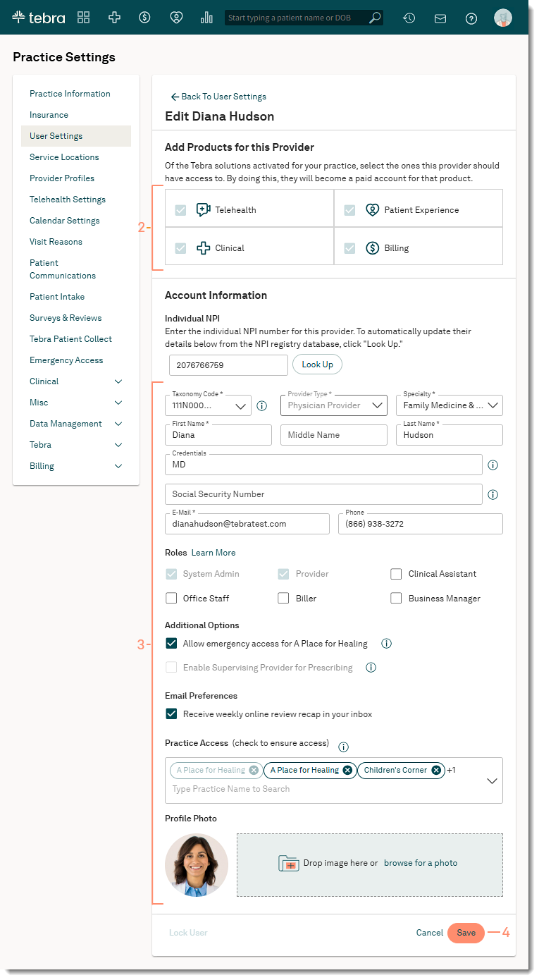Click the info icon beside Practice Access
This screenshot has height=980, width=539.
point(344,747)
